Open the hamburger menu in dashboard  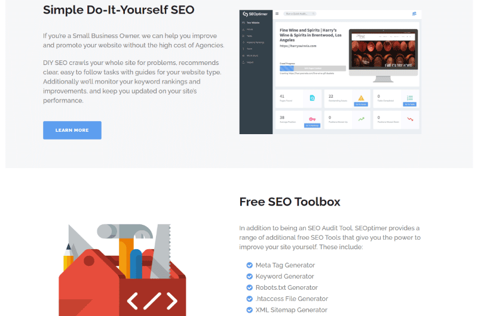[277, 14]
